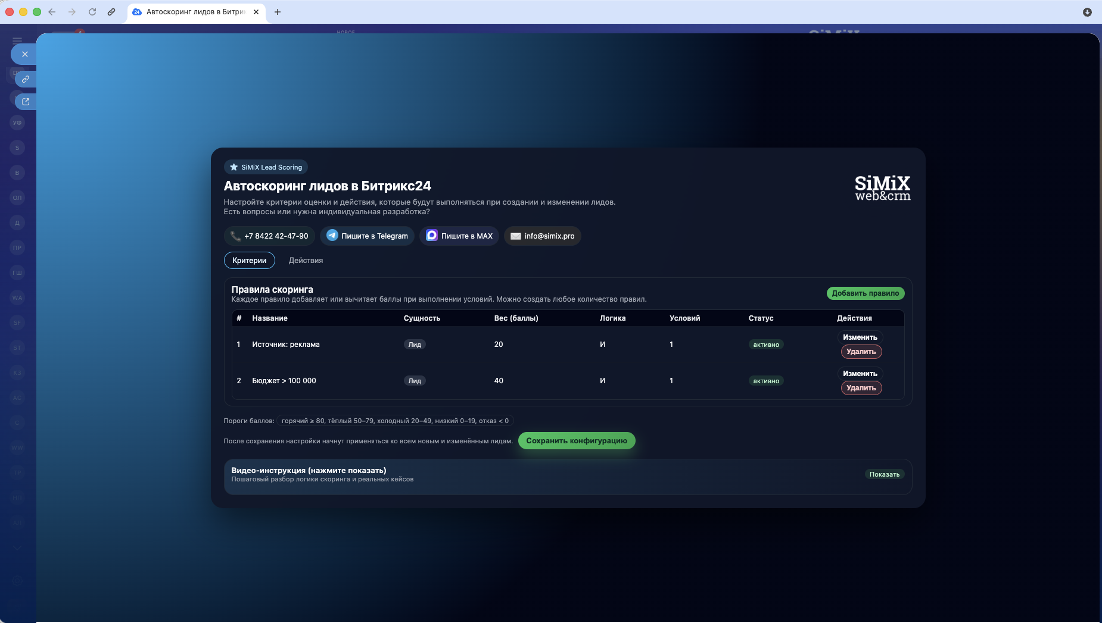The width and height of the screenshot is (1102, 623).
Task: Reload the current page
Action: pos(92,12)
